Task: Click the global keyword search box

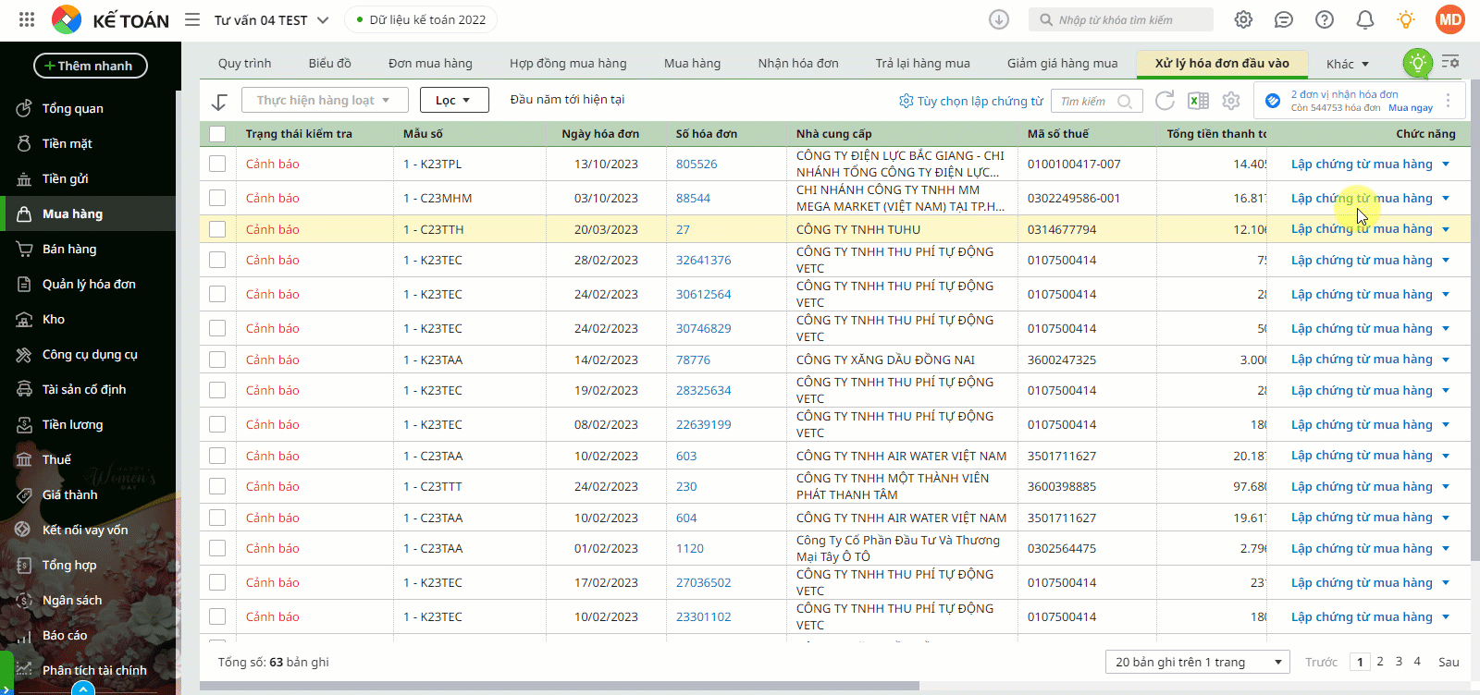Action: point(1120,19)
